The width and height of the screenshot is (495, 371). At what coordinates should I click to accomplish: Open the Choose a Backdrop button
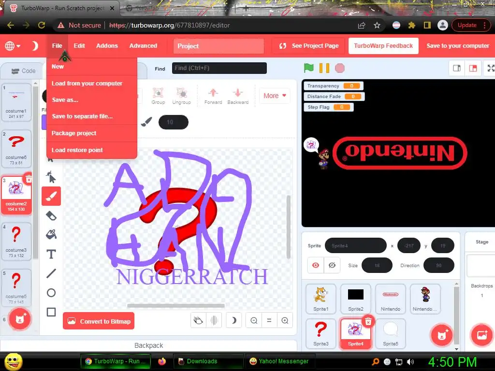482,335
